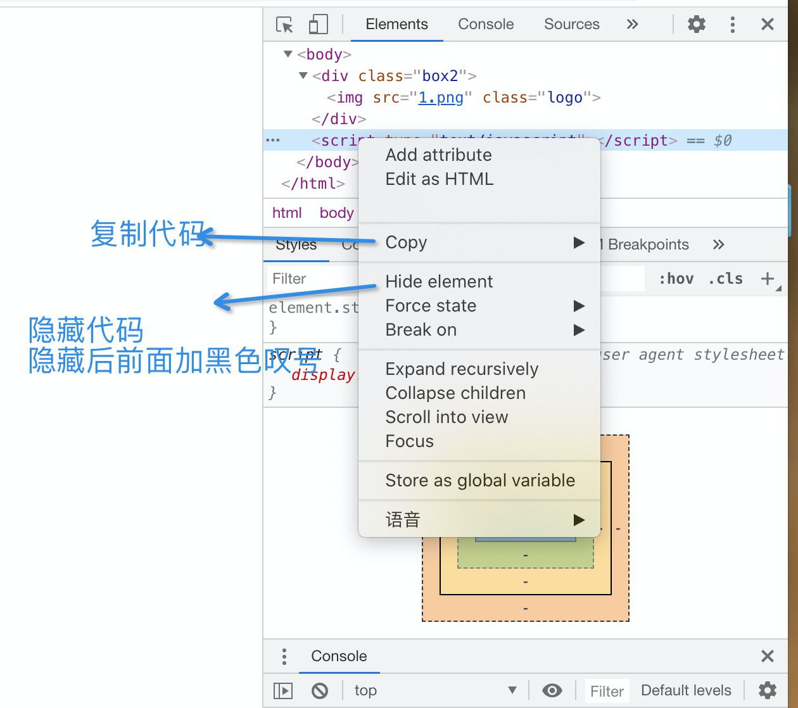Image resolution: width=798 pixels, height=708 pixels.
Task: Open the console settings gear
Action: coord(766,690)
